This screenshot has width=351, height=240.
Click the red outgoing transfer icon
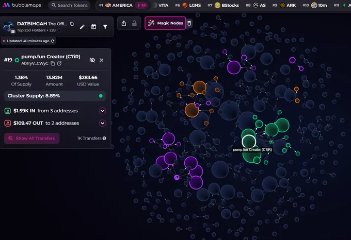click(x=8, y=123)
